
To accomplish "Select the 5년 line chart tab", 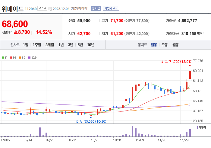I will point(80,45).
